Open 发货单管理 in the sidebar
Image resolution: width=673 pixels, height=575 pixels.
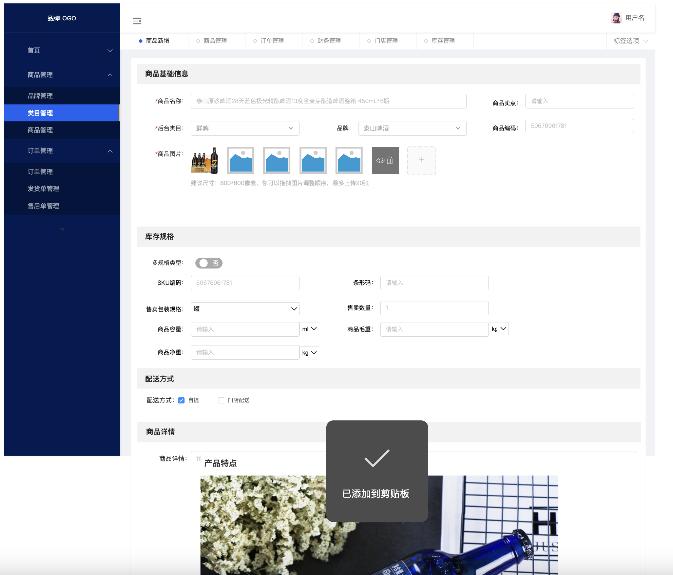click(62, 189)
